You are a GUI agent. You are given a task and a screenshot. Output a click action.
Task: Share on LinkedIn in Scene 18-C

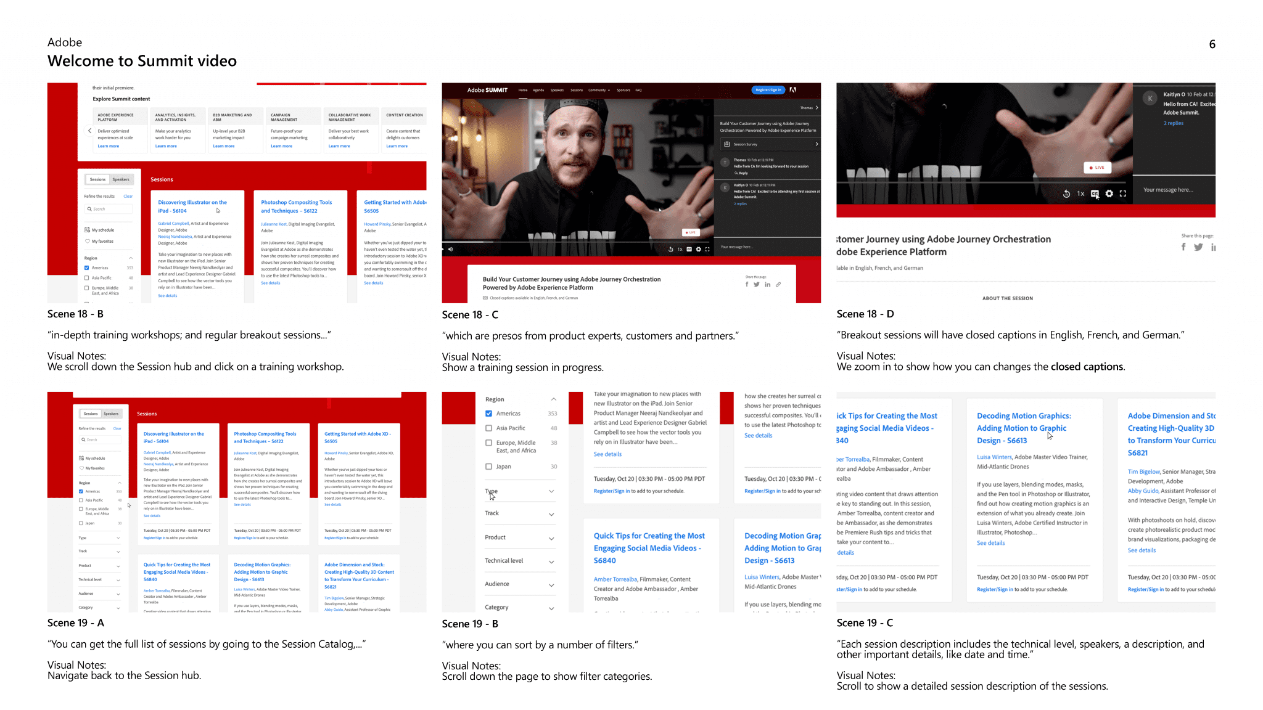click(768, 284)
